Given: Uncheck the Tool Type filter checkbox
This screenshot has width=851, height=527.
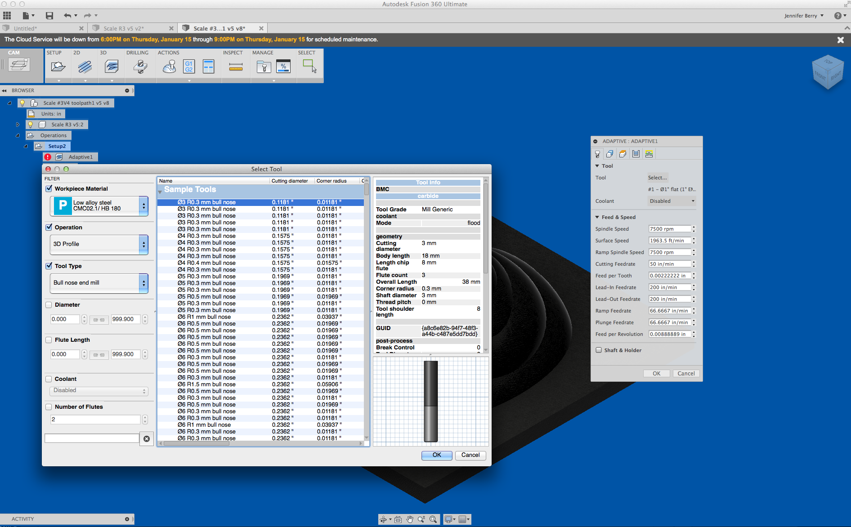Looking at the screenshot, I should (49, 266).
